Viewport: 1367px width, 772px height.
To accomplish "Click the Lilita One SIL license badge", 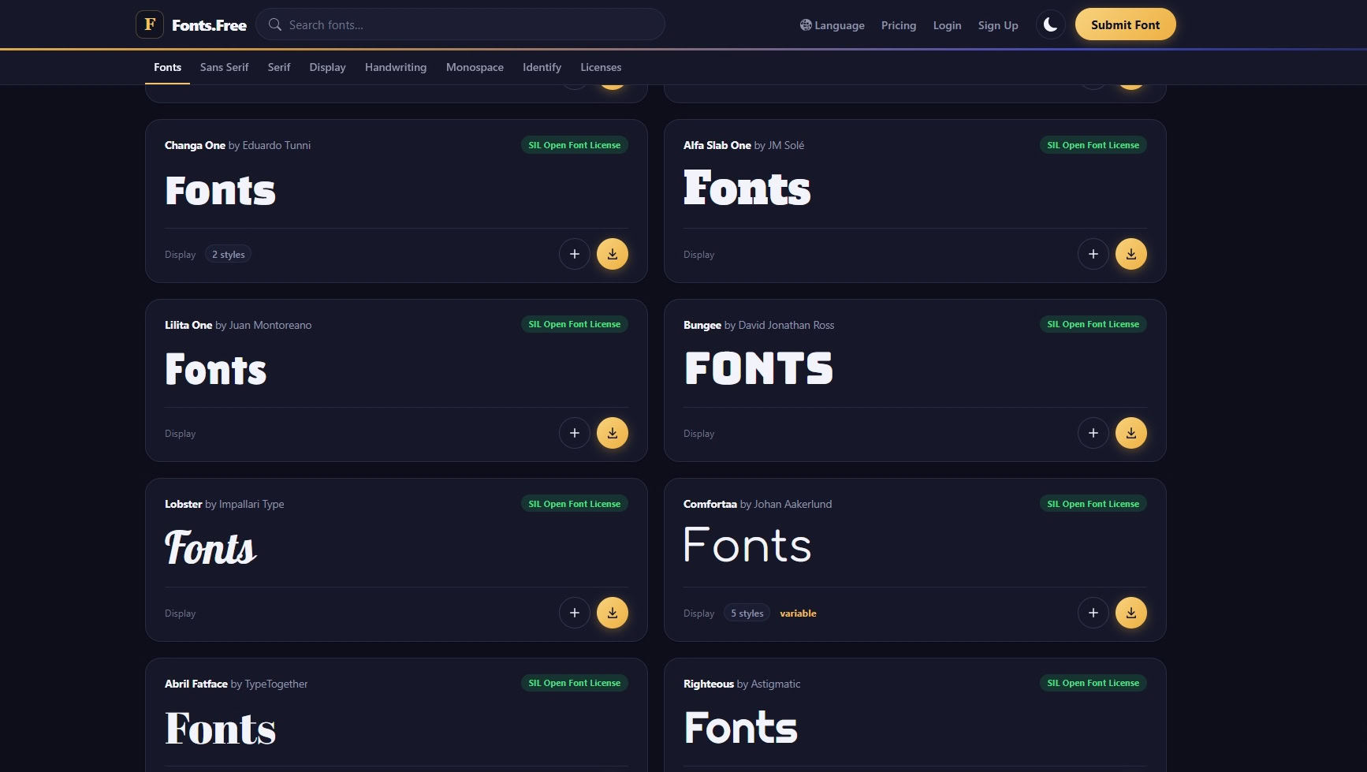I will tap(574, 324).
